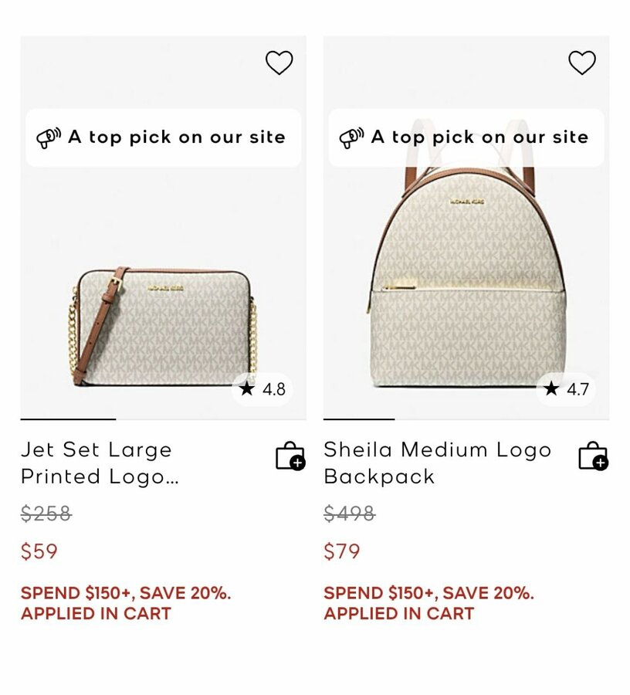Add Jet Set Large bag to cart

[x=290, y=456]
